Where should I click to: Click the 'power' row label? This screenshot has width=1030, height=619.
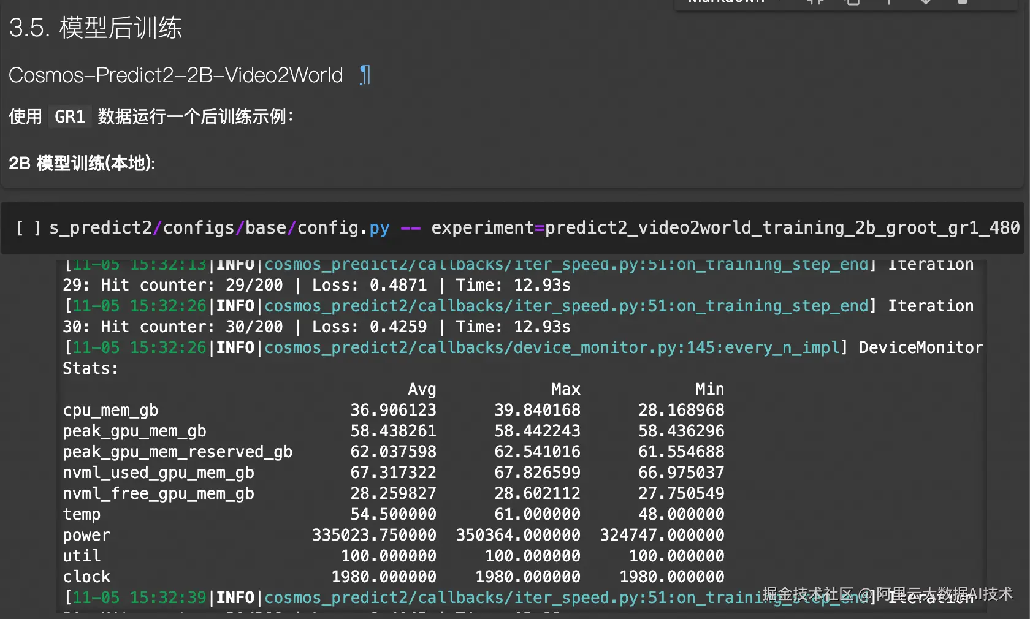pos(86,536)
